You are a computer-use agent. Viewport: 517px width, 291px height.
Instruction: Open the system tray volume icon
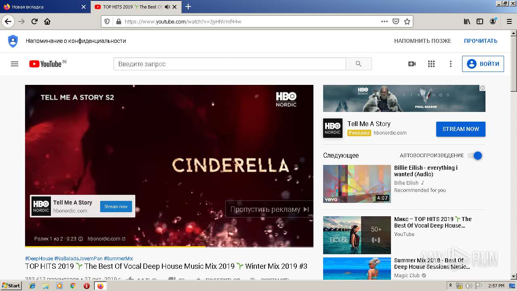(469, 286)
